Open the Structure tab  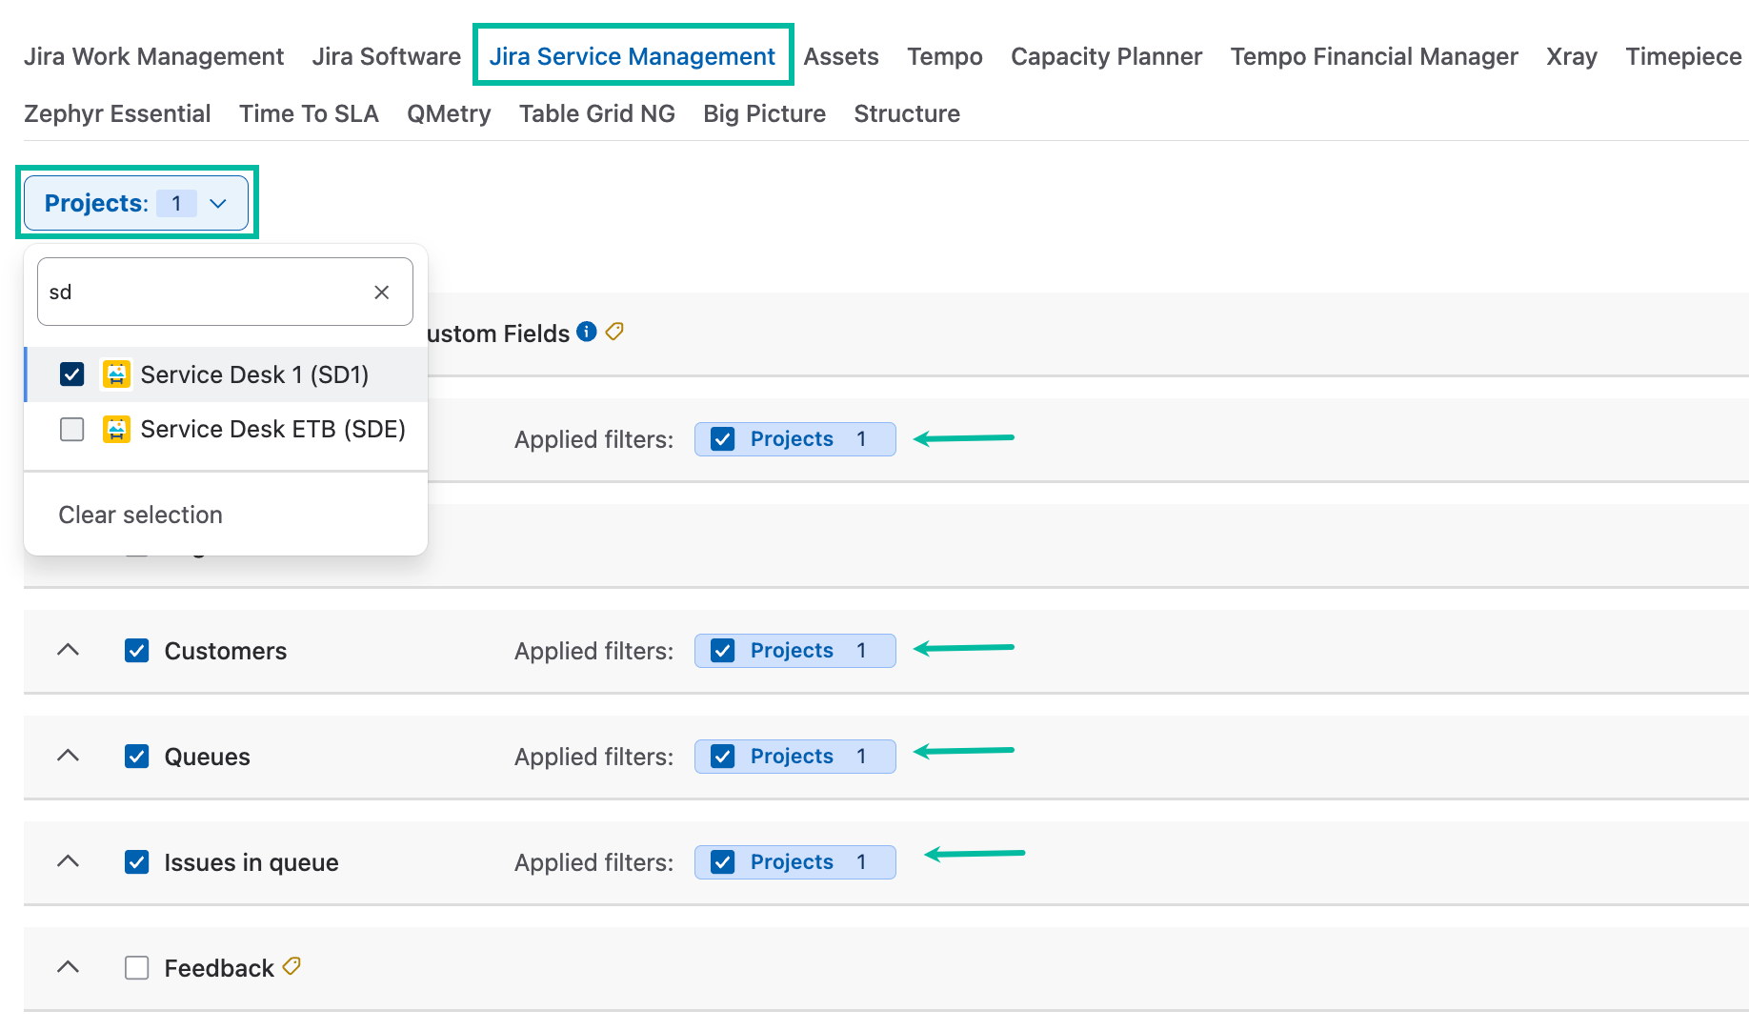click(907, 113)
